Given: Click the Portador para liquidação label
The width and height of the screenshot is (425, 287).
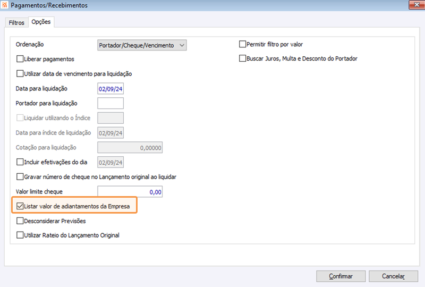Looking at the screenshot, I should 46,103.
